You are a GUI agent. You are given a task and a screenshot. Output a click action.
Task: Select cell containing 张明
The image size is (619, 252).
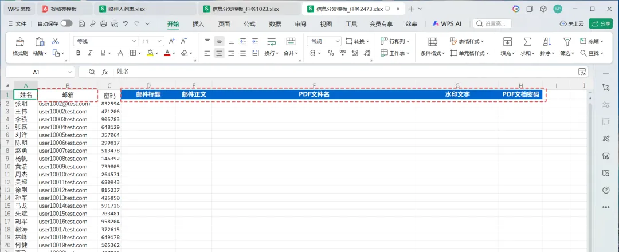[26, 103]
